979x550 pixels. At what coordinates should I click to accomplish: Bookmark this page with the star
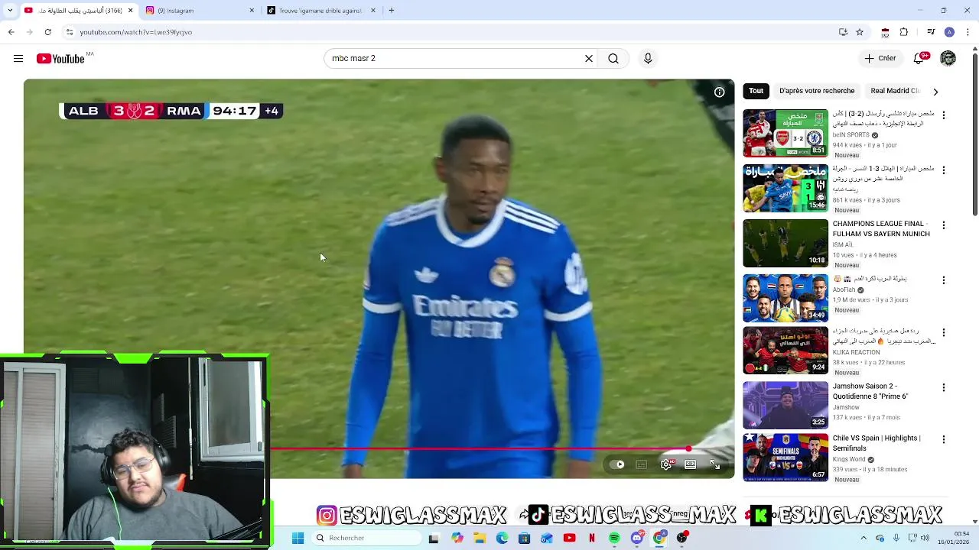tap(860, 32)
